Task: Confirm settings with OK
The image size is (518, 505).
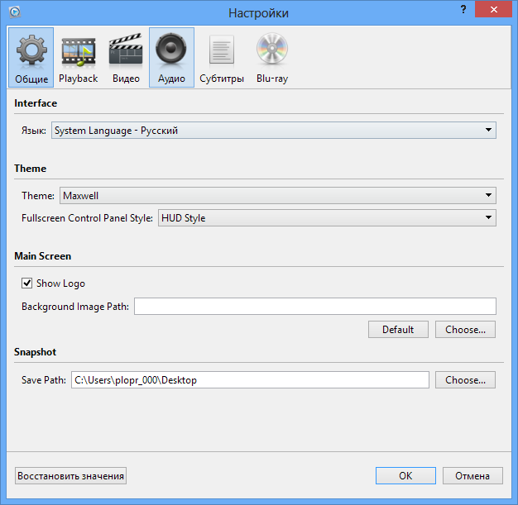Action: pos(405,475)
